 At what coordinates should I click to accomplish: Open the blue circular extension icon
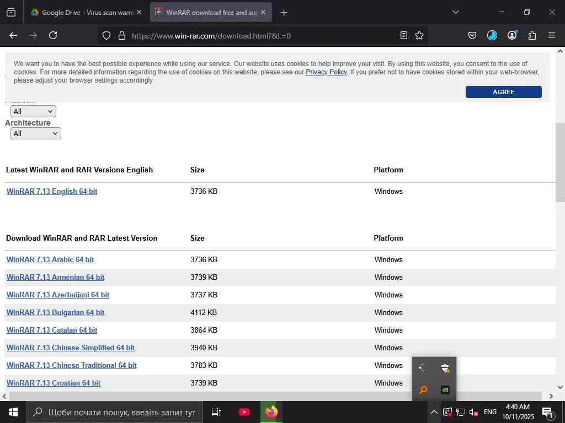492,35
